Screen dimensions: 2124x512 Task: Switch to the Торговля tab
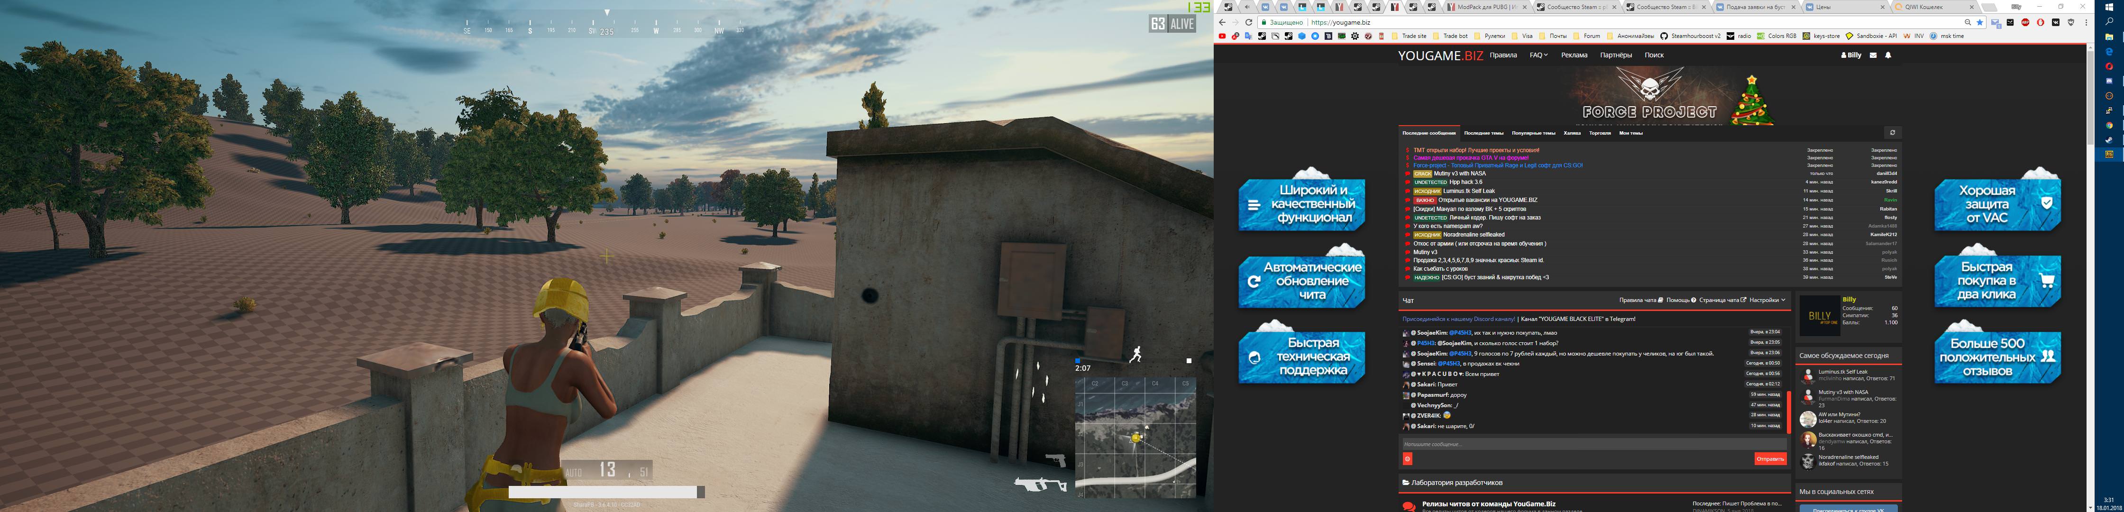(x=1601, y=133)
